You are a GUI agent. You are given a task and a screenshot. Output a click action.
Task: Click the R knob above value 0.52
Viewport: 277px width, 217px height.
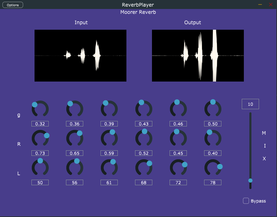(x=144, y=139)
